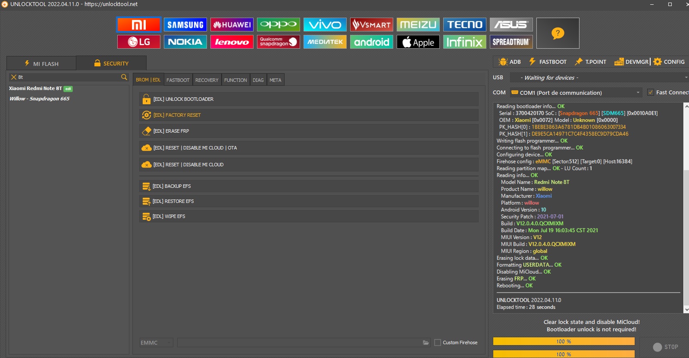Clear the model search with X icon

14,77
